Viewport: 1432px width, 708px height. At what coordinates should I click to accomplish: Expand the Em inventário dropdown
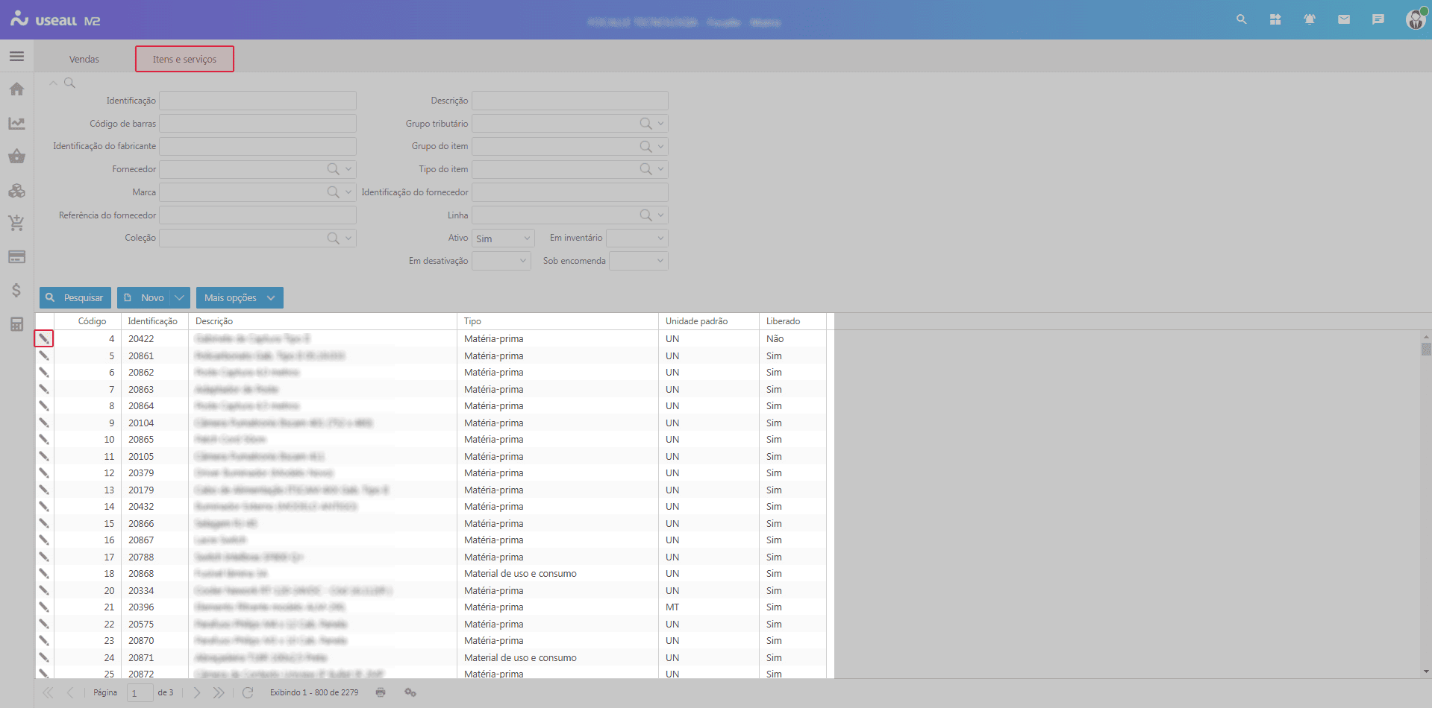pos(637,238)
